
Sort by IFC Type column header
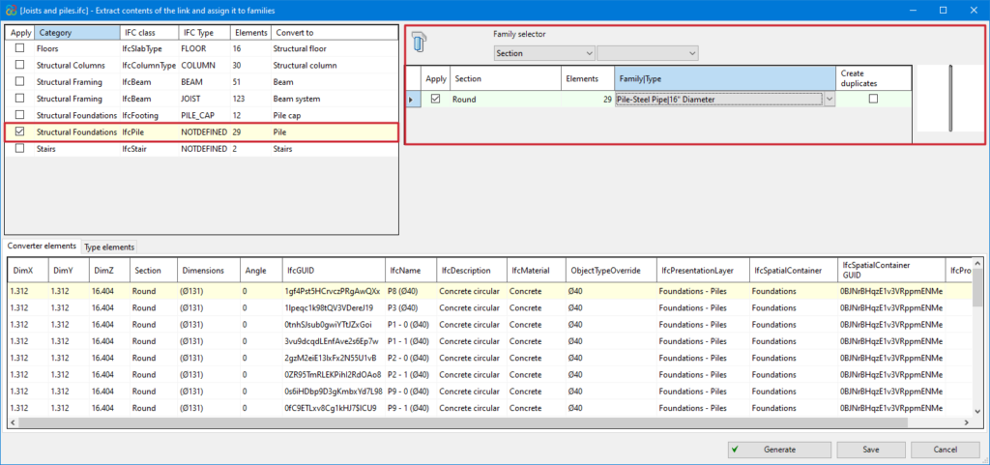point(204,33)
